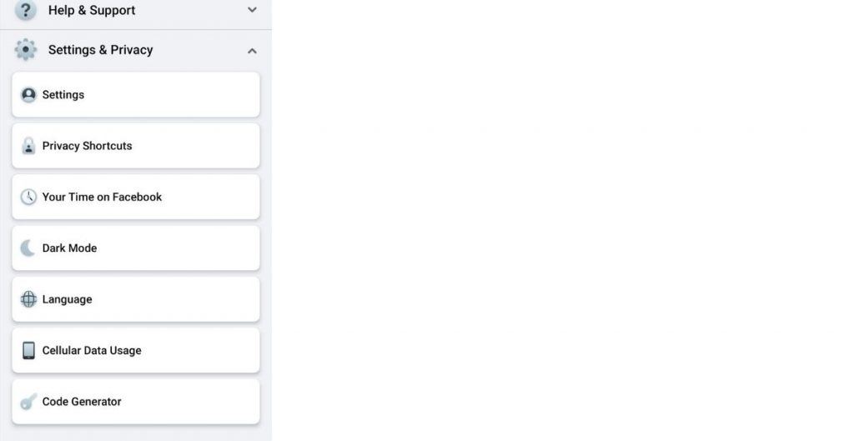The height and width of the screenshot is (441, 854).
Task: Open Cellular Data Usage
Action: 136,351
